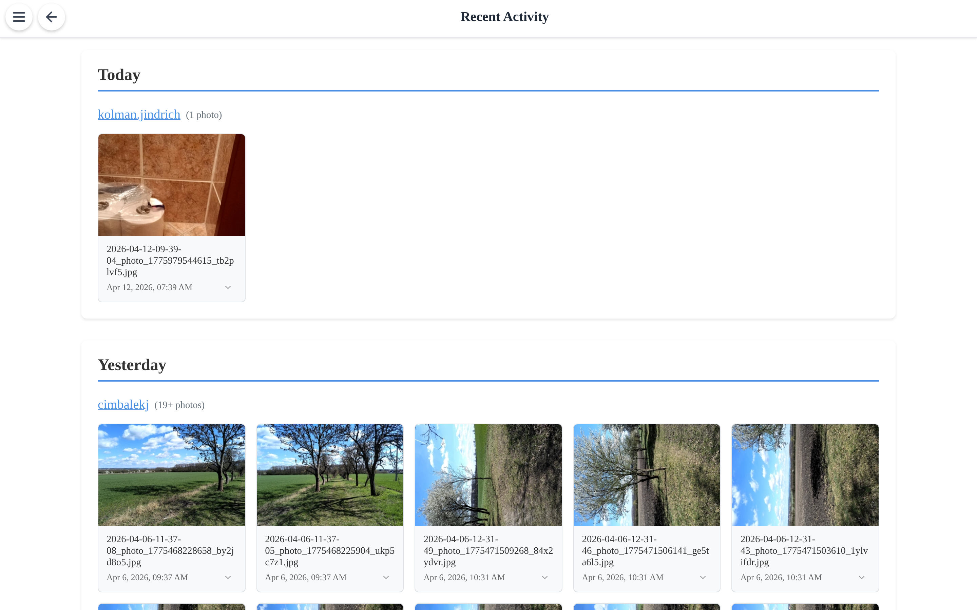Click the back arrow button
Screen dimensions: 977x610
click(51, 17)
